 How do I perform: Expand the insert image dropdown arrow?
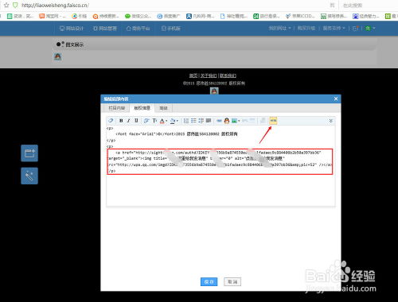tap(239, 121)
